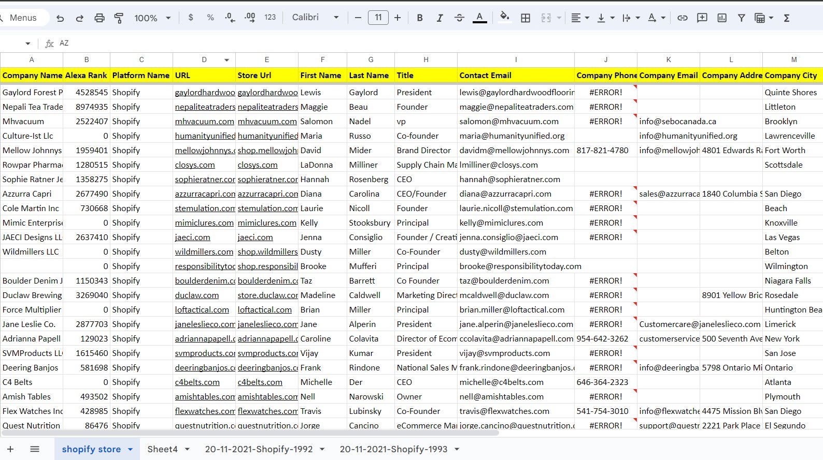
Task: Format selection as percent
Action: (x=210, y=18)
